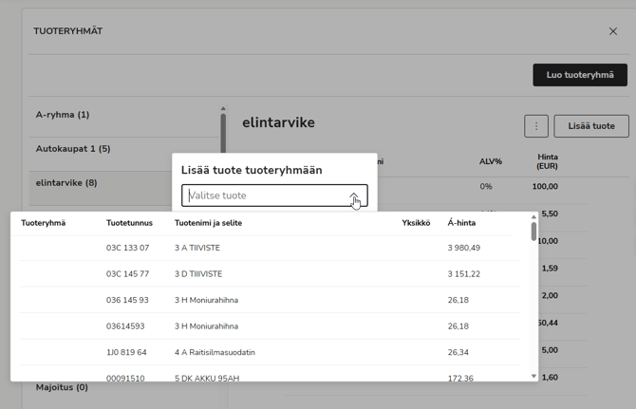Screen dimensions: 636x409
Task: Select A-ryhmä (1) product group
Action: (63, 115)
